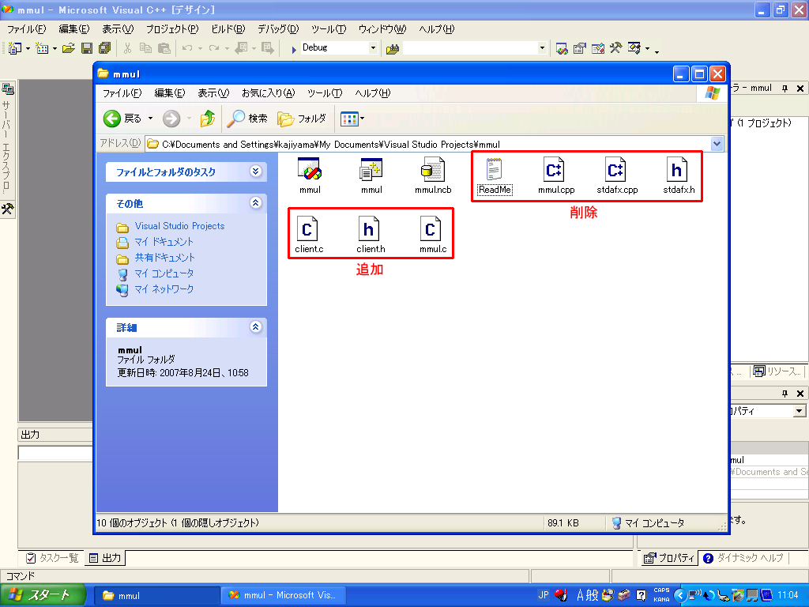Open the views icon in Explorer toolbar

click(349, 119)
